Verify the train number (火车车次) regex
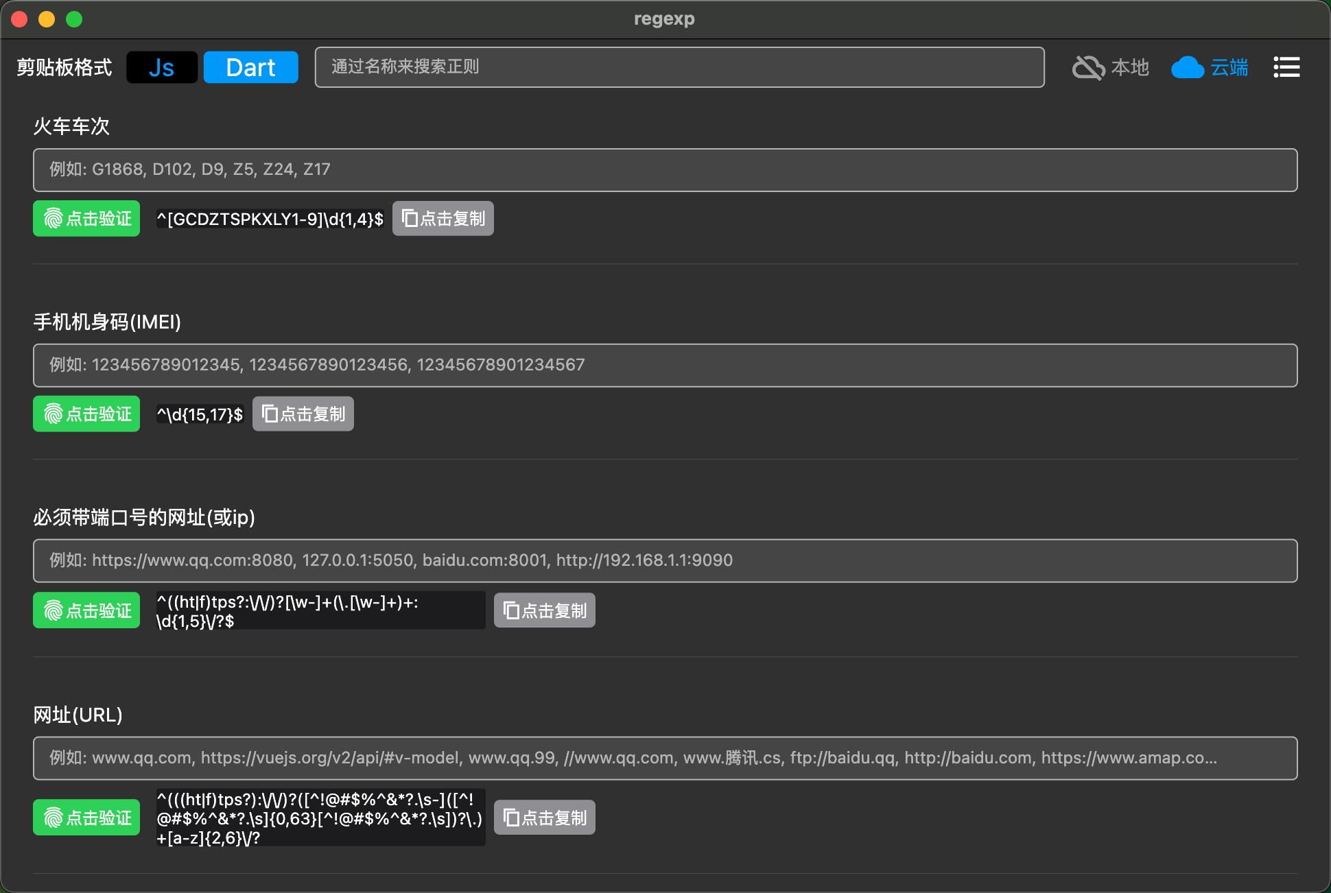The width and height of the screenshot is (1331, 893). [x=86, y=218]
